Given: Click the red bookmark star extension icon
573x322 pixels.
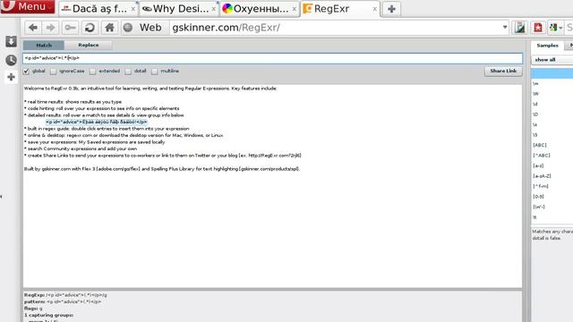Looking at the screenshot, I should (538, 28).
